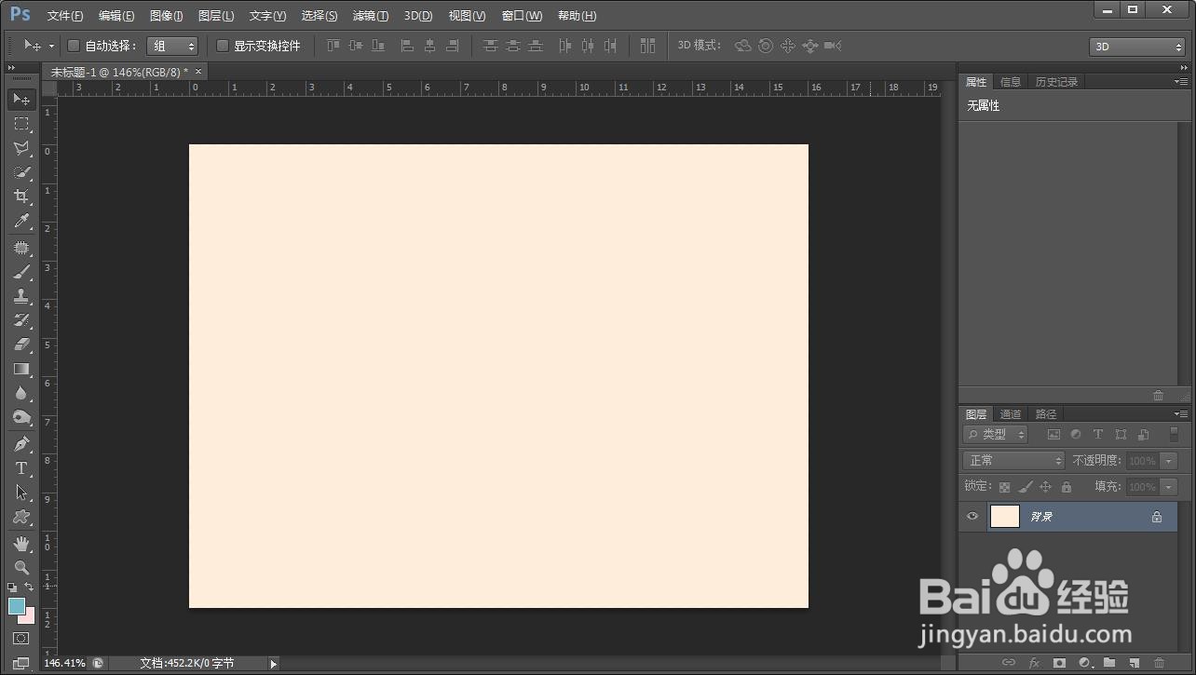Select the Pen tool
The height and width of the screenshot is (675, 1196).
click(x=21, y=444)
